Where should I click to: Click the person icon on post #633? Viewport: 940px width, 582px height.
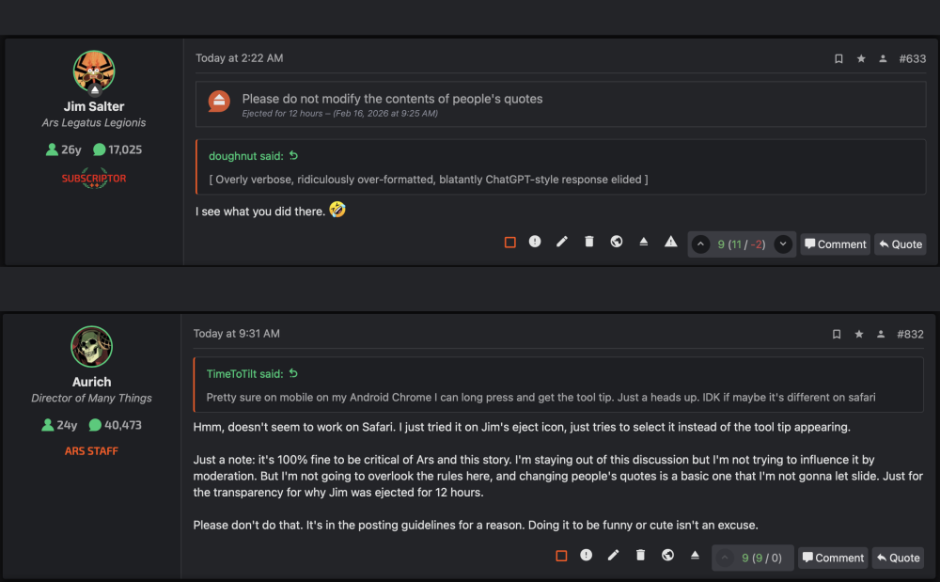pyautogui.click(x=883, y=59)
